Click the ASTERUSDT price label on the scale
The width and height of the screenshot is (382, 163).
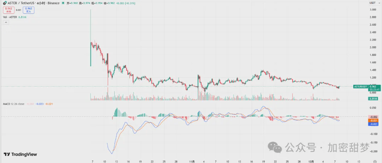pyautogui.click(x=360, y=86)
